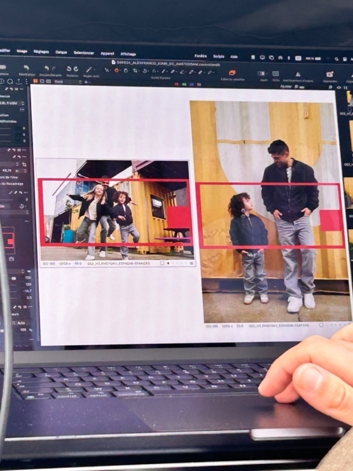
Task: Click the Rotation tool icon
Action: coord(73,69)
